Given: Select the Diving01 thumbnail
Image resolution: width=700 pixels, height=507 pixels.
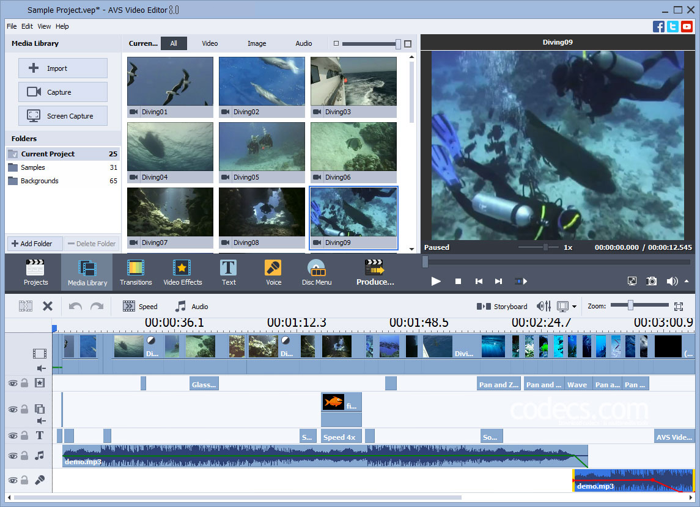Looking at the screenshot, I should 170,87.
